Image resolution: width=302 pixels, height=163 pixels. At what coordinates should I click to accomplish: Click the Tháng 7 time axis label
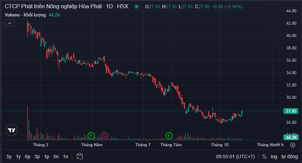click(143, 145)
